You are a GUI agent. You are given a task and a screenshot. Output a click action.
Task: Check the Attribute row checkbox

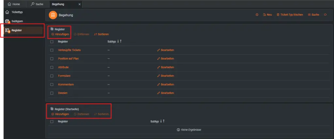point(52,67)
